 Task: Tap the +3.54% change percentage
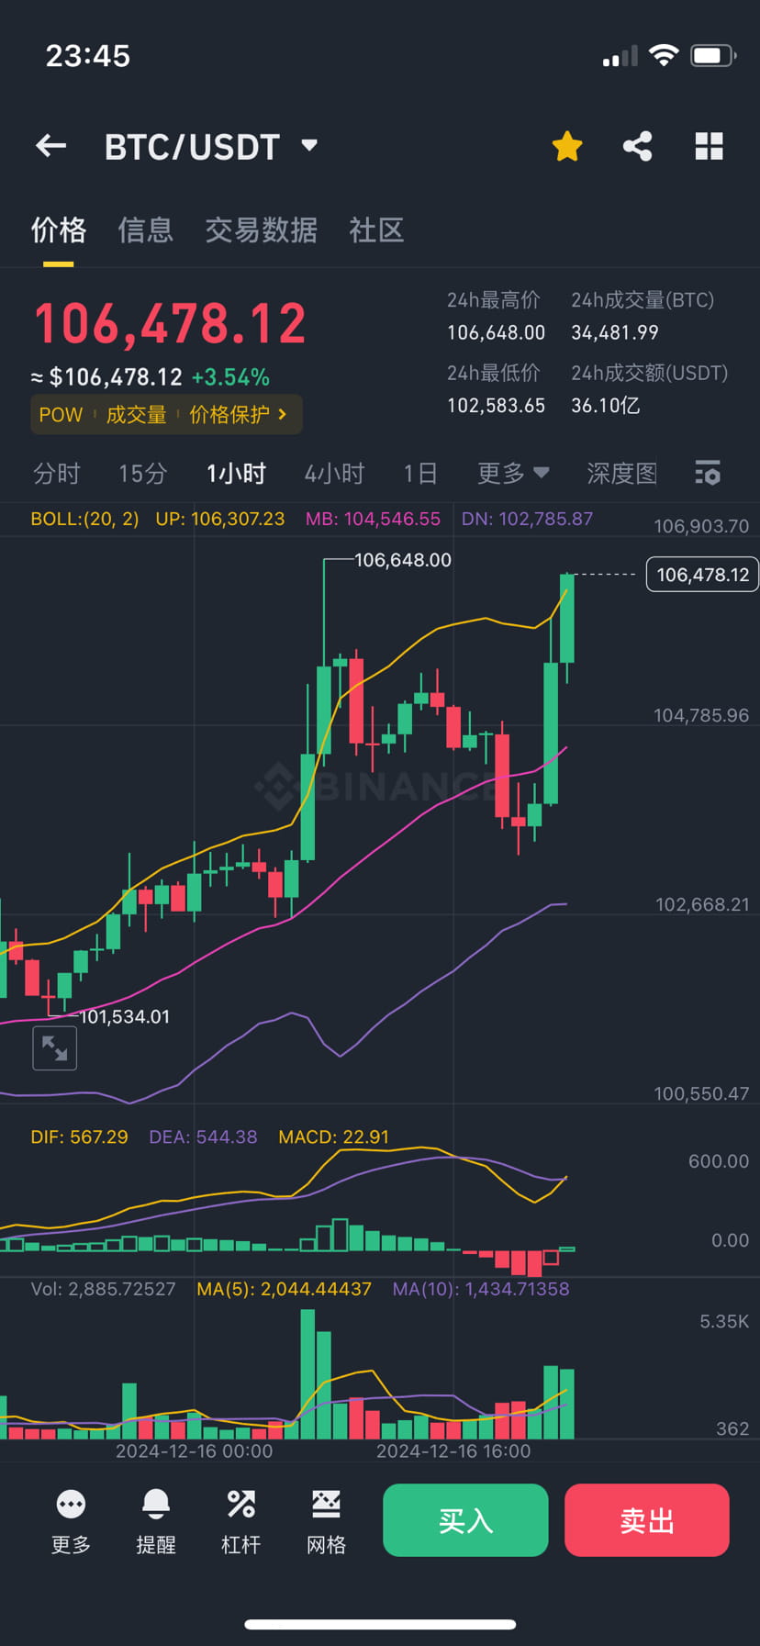point(230,377)
